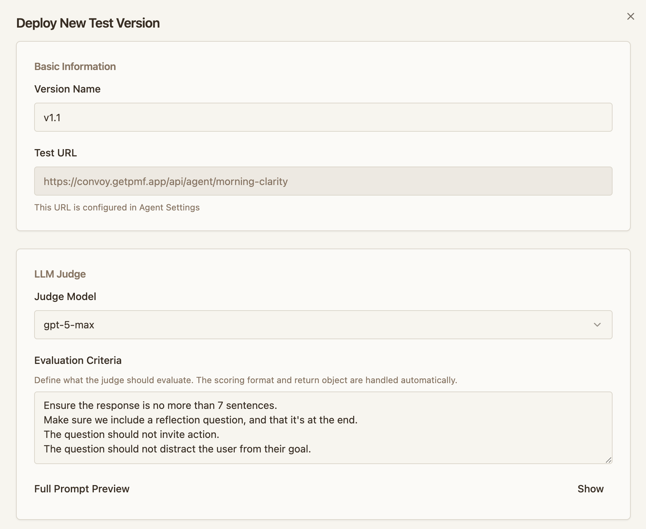Select the Version Name field containing v1.1
This screenshot has width=646, height=529.
tap(323, 117)
